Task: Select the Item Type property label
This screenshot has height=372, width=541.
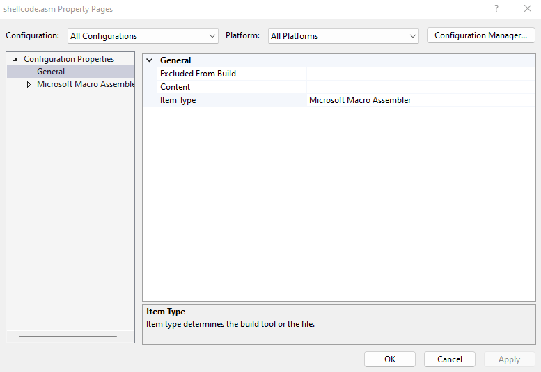Action: pyautogui.click(x=178, y=100)
